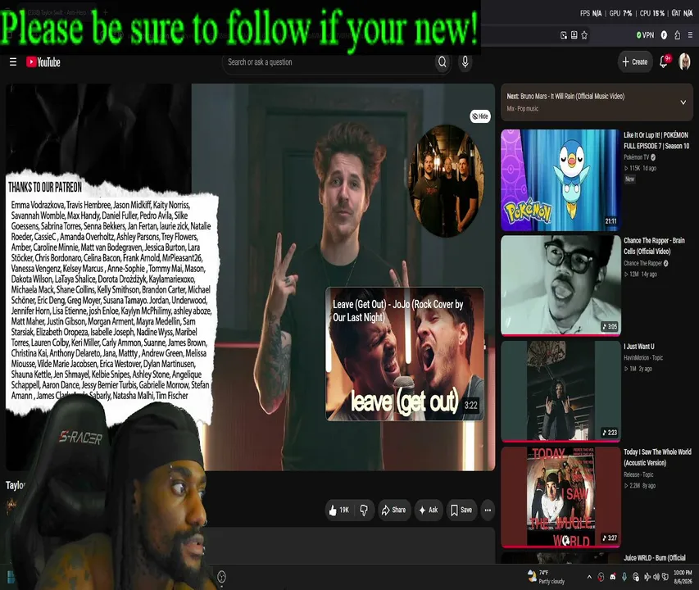Open 'Today I Saw The Whole World' title link
Image resolution: width=699 pixels, height=590 pixels.
click(x=657, y=457)
